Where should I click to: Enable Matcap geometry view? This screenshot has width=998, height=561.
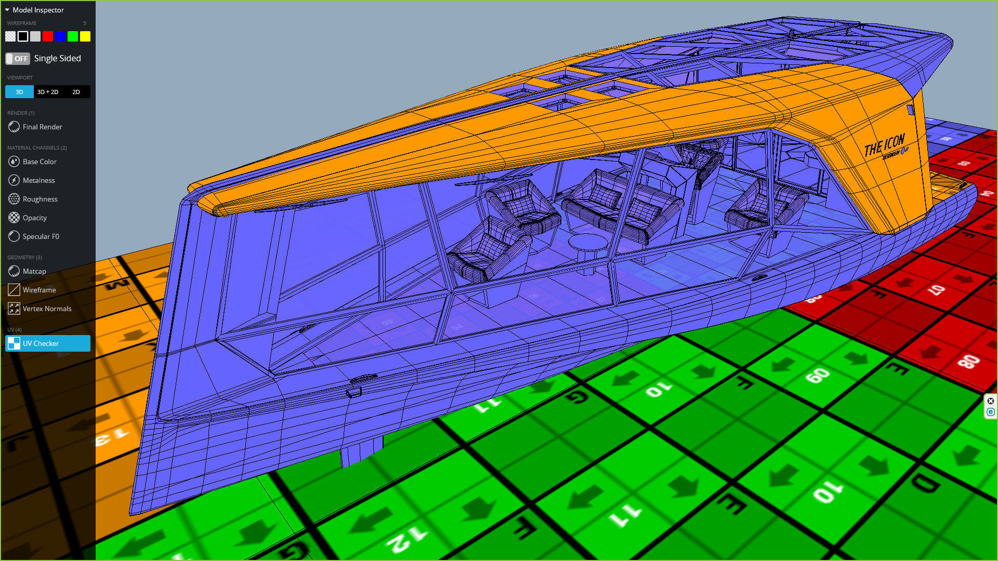pyautogui.click(x=34, y=271)
